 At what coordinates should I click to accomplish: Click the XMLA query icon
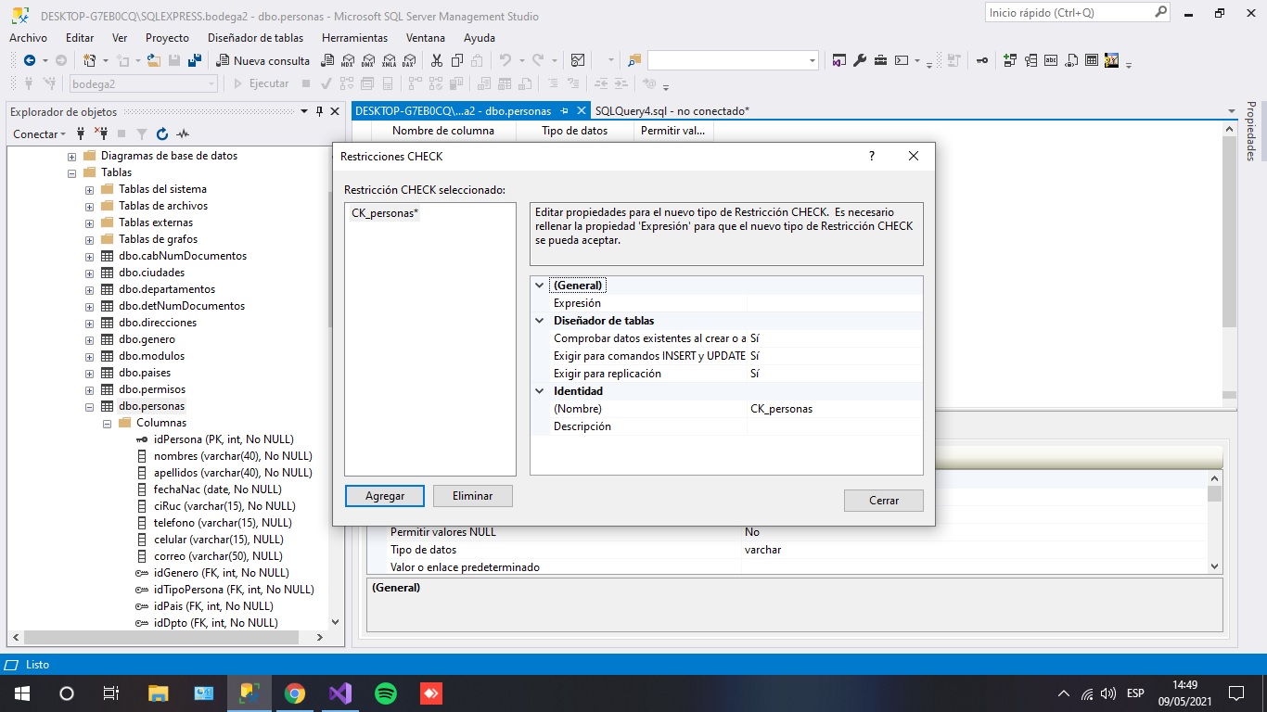coord(388,60)
